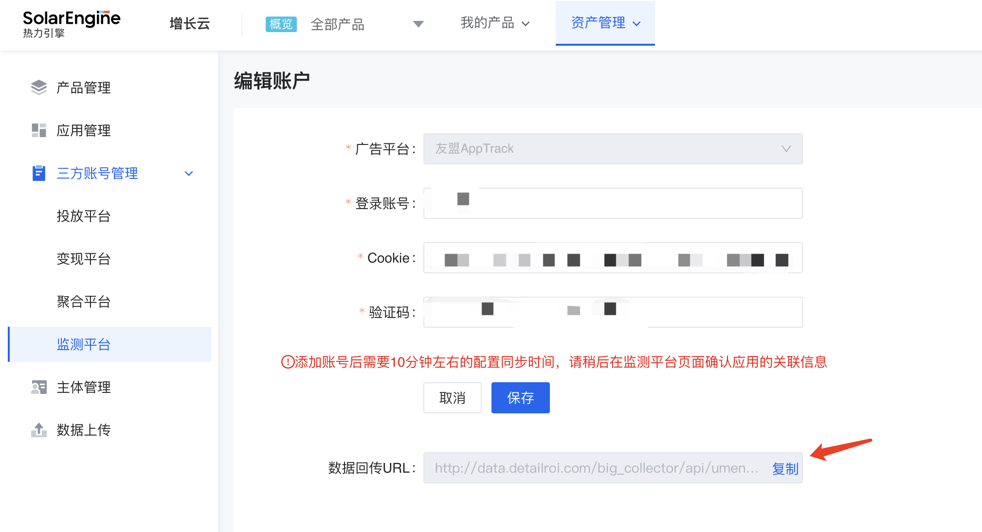Select 变现平台 in the sidebar
The height and width of the screenshot is (532, 982).
(x=84, y=259)
